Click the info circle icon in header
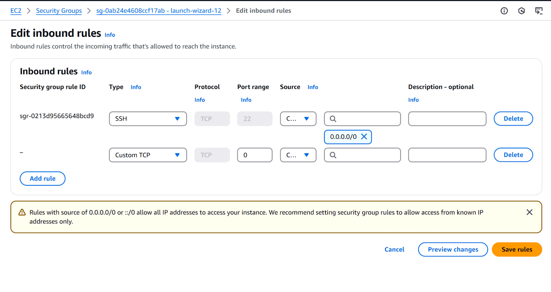Screen dimensions: 551x292 tap(504, 11)
